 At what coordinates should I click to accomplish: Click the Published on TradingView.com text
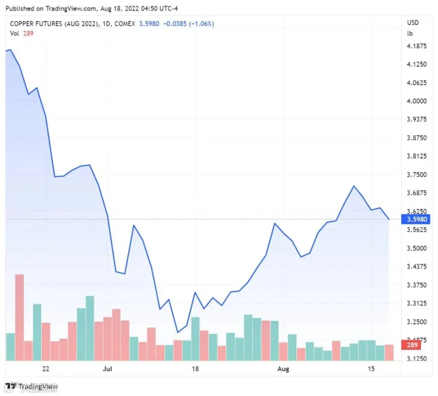click(x=51, y=9)
